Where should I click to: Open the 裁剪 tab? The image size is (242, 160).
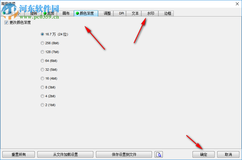[49, 14]
